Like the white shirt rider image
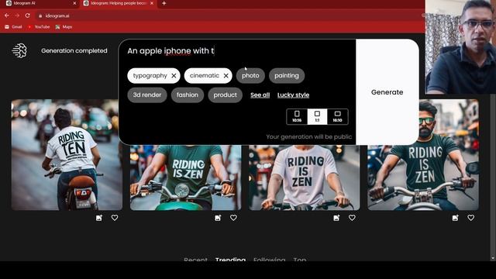 [x=352, y=218]
